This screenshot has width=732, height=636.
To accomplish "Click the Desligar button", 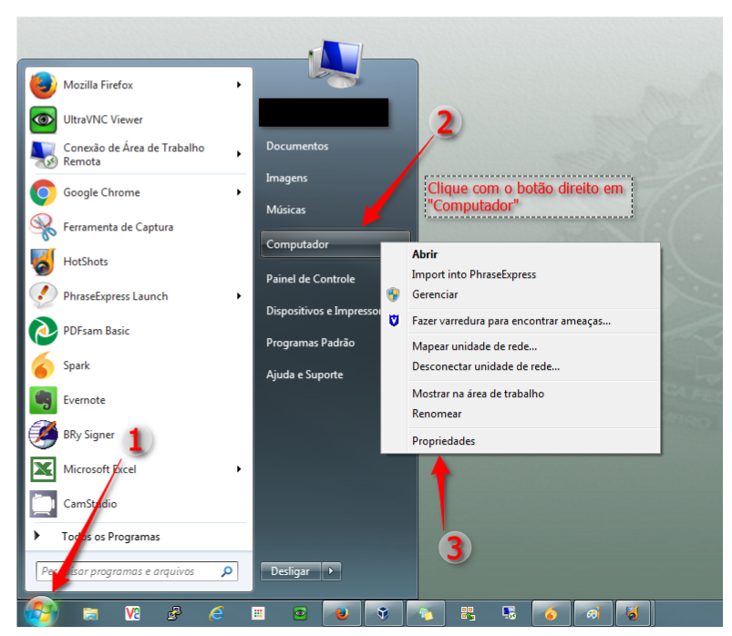I will pyautogui.click(x=291, y=571).
